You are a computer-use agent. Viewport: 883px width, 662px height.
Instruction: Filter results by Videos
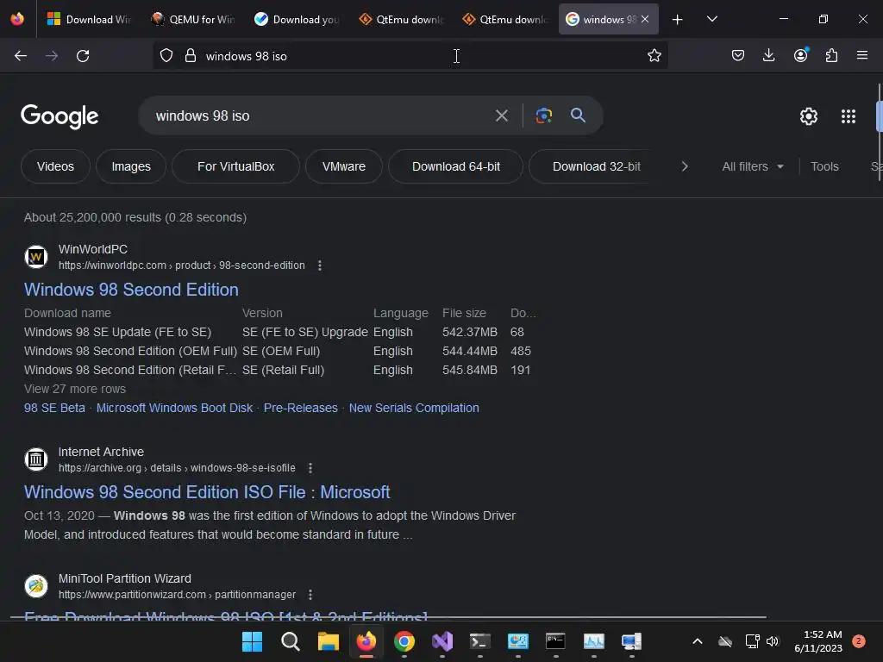tap(55, 166)
